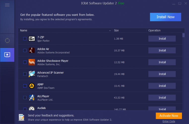This screenshot has height=124, width=189.
Task: Click the ALLPlayer icon
Action: [32, 97]
